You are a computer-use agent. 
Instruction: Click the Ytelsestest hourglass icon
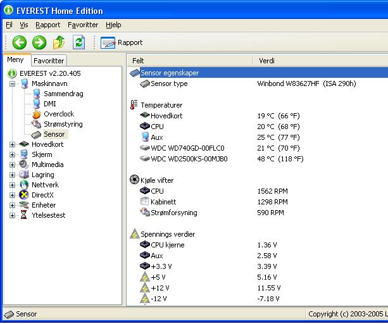pos(24,215)
